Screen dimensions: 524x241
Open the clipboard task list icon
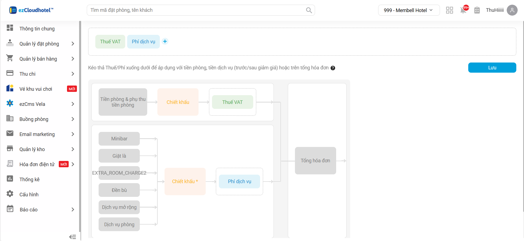pos(477,10)
